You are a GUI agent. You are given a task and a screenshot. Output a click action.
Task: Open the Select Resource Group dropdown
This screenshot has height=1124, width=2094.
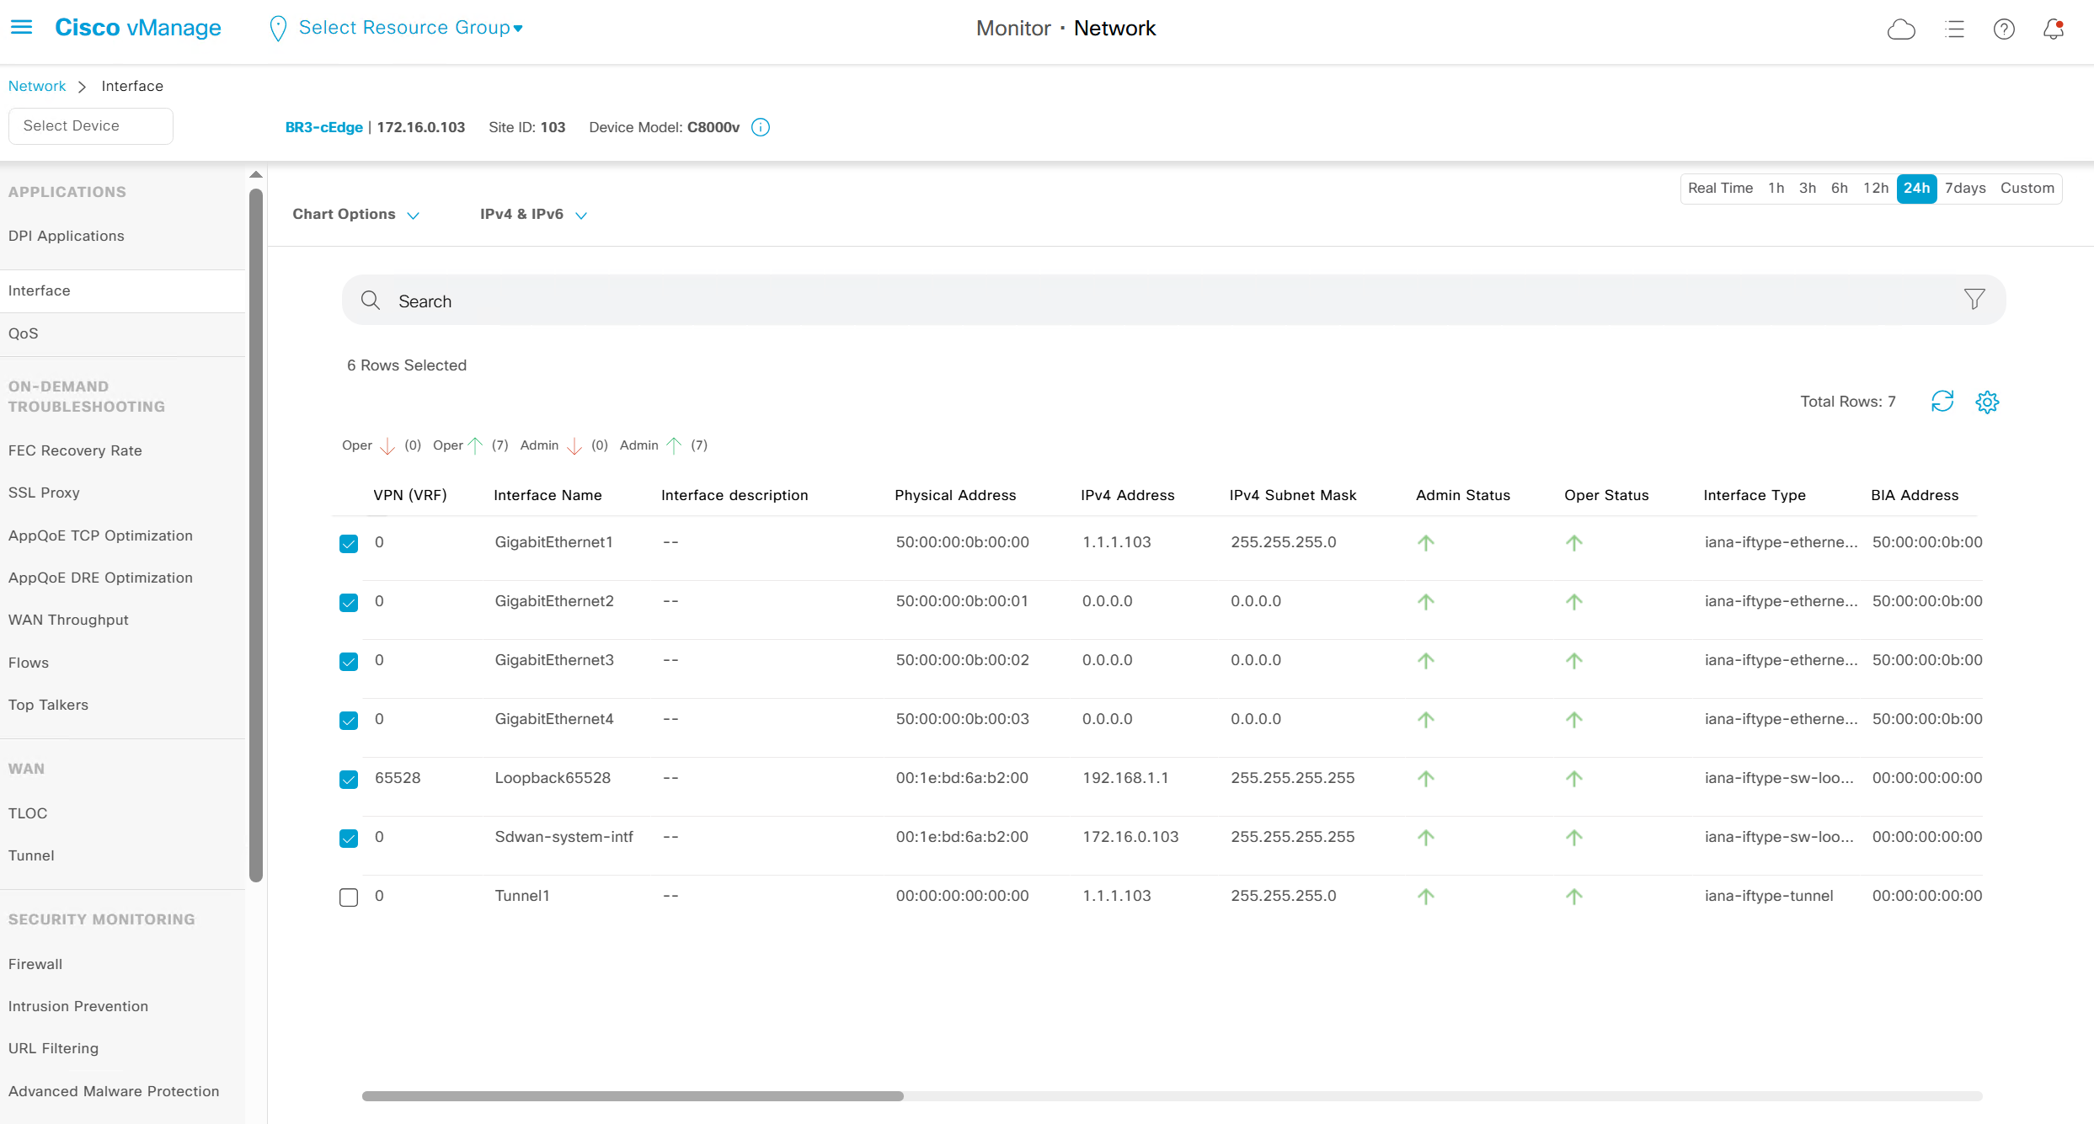point(410,28)
